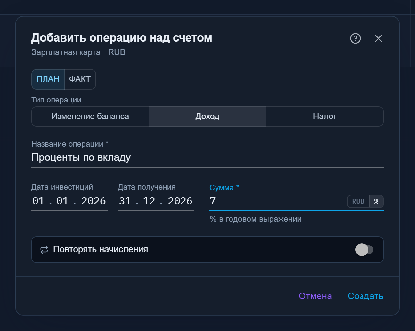Viewport: 415px width, 331px height.
Task: Click the Создать button
Action: [365, 296]
